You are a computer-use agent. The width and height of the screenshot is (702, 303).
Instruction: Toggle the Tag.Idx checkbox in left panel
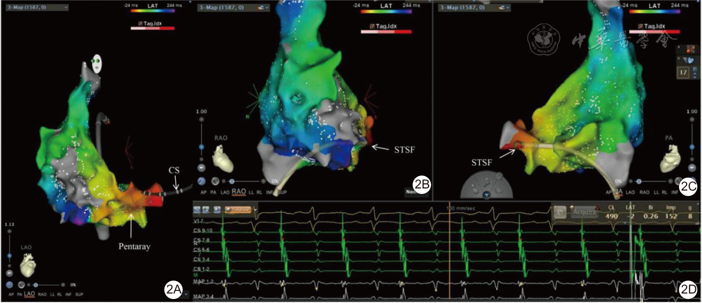click(140, 23)
